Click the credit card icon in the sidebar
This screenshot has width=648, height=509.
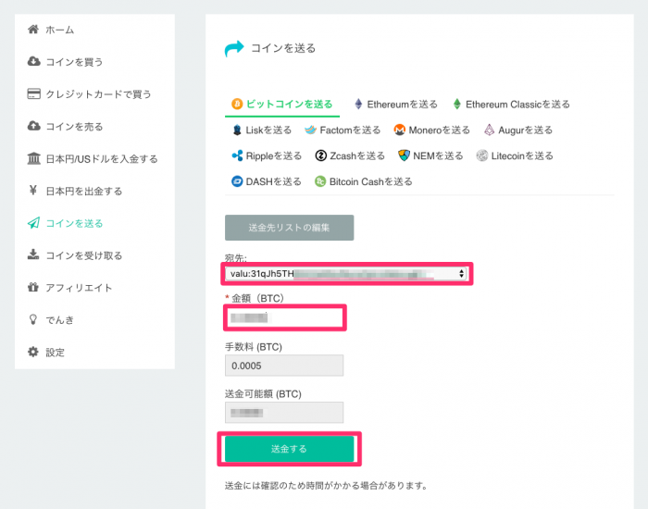33,93
